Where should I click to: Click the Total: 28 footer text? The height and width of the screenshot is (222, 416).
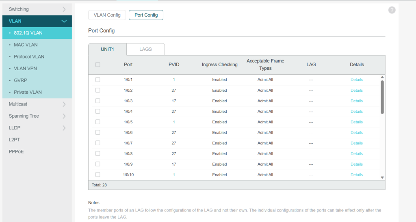[99, 185]
